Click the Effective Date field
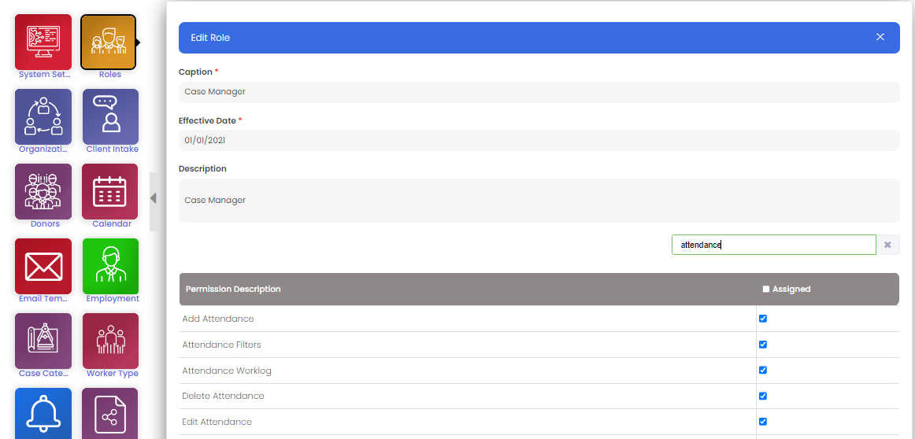Viewport: 915px width, 439px height. pyautogui.click(x=539, y=140)
